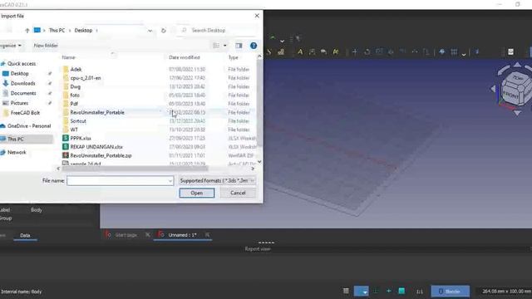The height and width of the screenshot is (299, 532).
Task: Select the Draft text tool (A icon)
Action: 300,51
